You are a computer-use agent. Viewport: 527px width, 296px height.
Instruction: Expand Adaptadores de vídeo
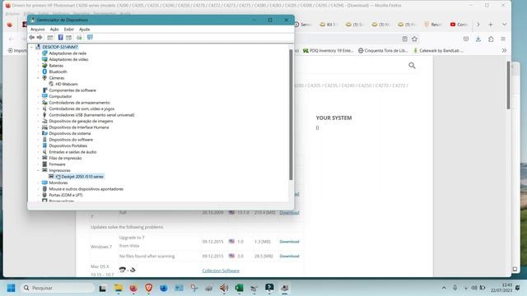(x=39, y=59)
